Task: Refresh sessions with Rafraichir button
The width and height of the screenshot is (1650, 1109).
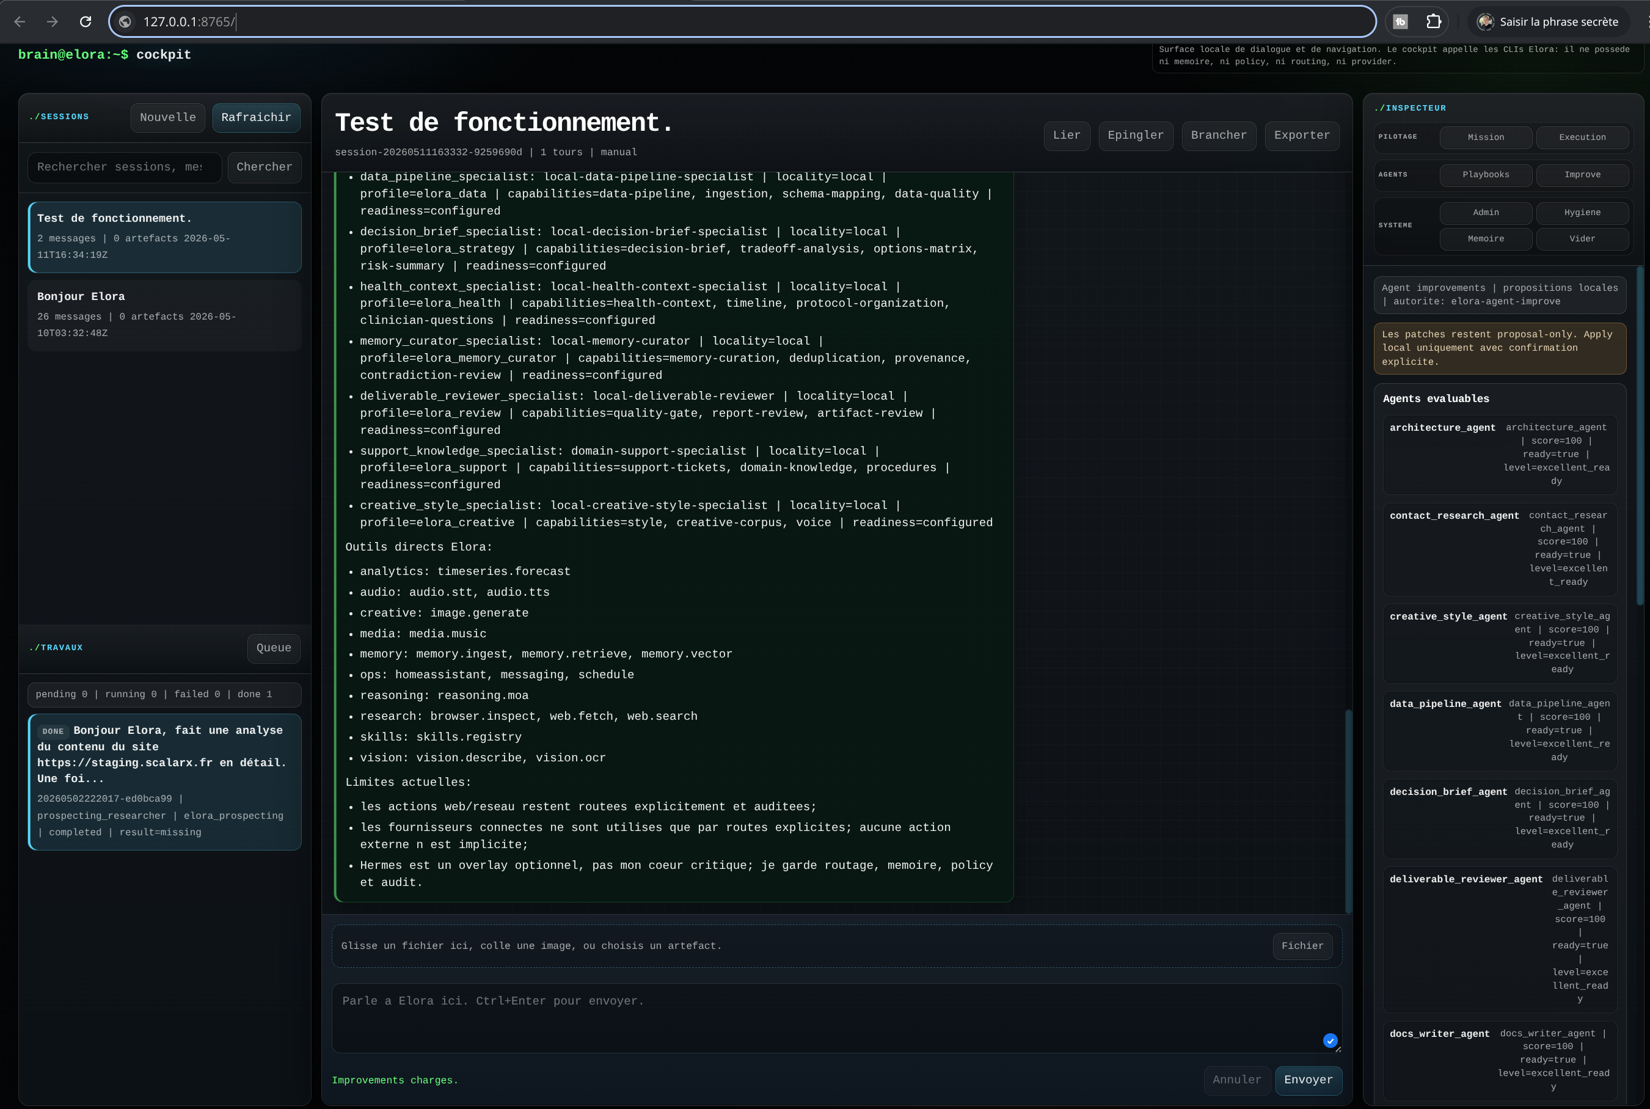Action: pyautogui.click(x=256, y=117)
